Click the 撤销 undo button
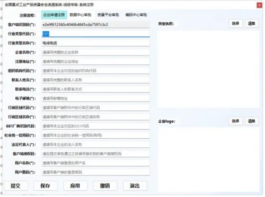The width and height of the screenshot is (265, 197). [105, 185]
